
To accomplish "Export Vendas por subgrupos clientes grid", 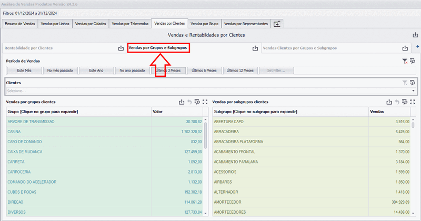I will tap(389, 102).
